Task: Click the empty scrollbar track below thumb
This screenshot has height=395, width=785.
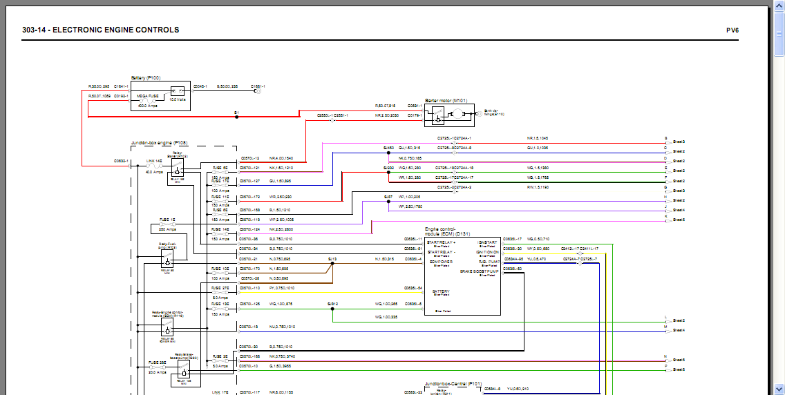Action: (779, 219)
